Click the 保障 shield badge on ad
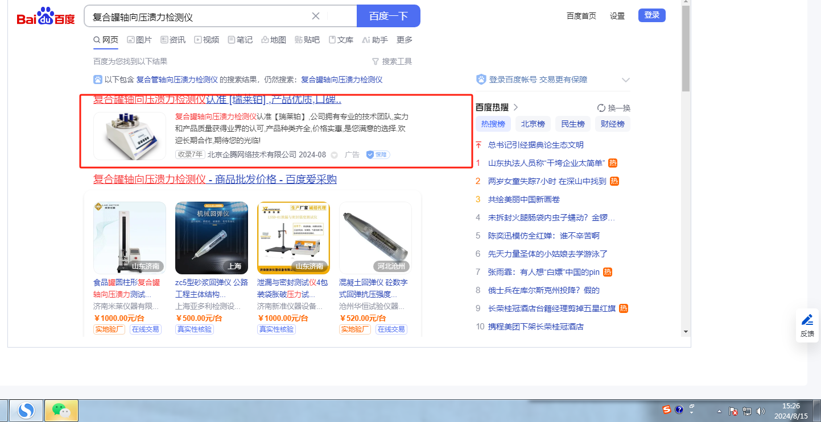The height and width of the screenshot is (422, 821). pos(378,154)
